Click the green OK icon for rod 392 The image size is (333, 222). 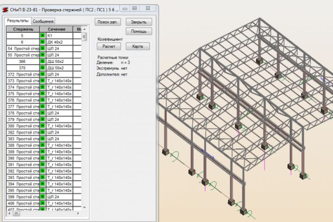43,171
